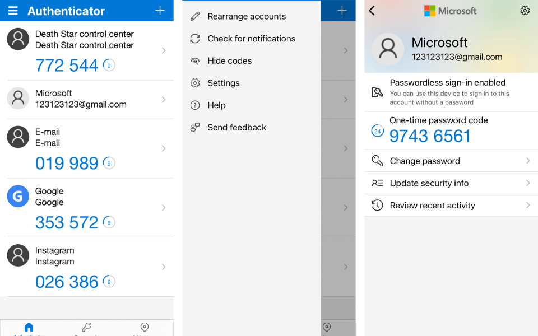538x336 pixels.
Task: Click the crossed-eye icon to hide codes
Action: [195, 61]
